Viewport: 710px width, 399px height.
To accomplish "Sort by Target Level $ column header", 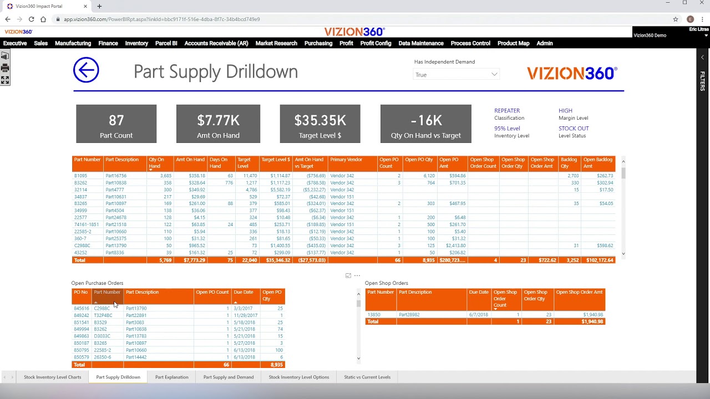I will click(276, 163).
